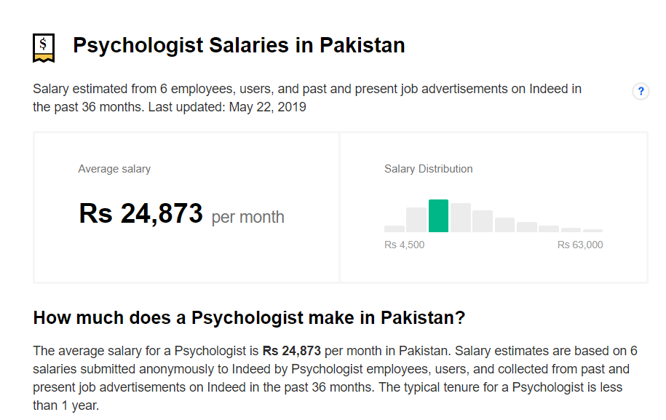Click the salary receipt icon beside the title
666x420 pixels.
point(44,47)
